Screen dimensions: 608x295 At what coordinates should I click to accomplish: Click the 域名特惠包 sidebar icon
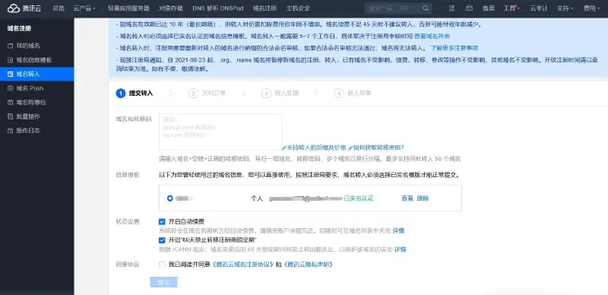[11, 103]
